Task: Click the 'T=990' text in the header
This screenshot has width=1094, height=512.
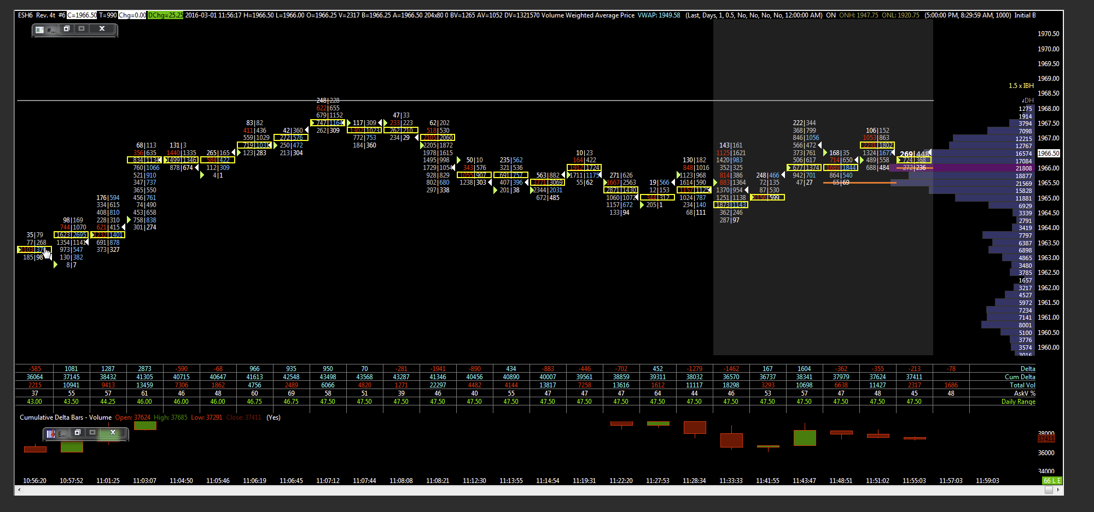Action: point(108,15)
